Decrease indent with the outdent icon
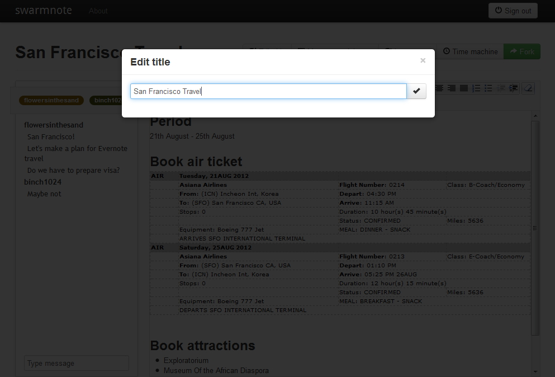This screenshot has height=377, width=555. (x=501, y=88)
